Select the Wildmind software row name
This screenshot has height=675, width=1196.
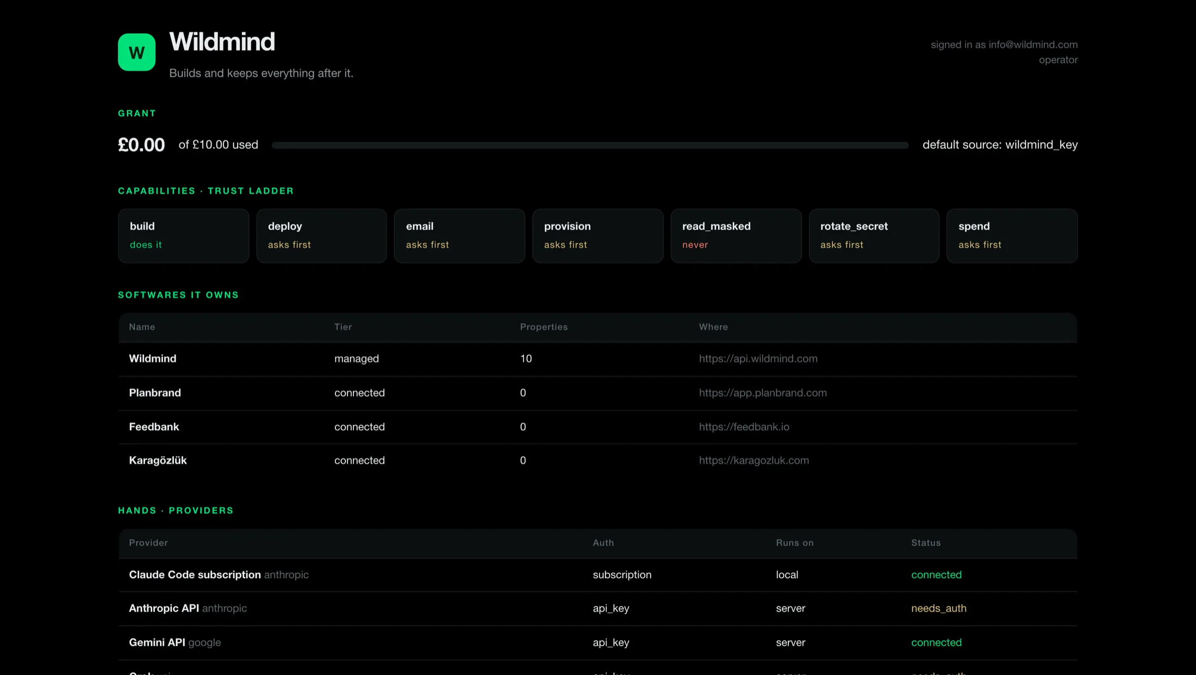[153, 358]
